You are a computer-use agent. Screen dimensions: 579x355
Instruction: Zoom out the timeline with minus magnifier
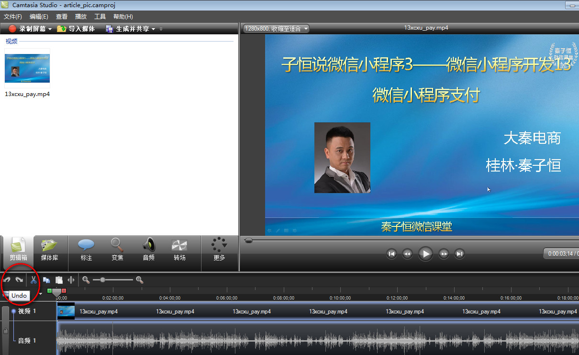[x=86, y=280]
